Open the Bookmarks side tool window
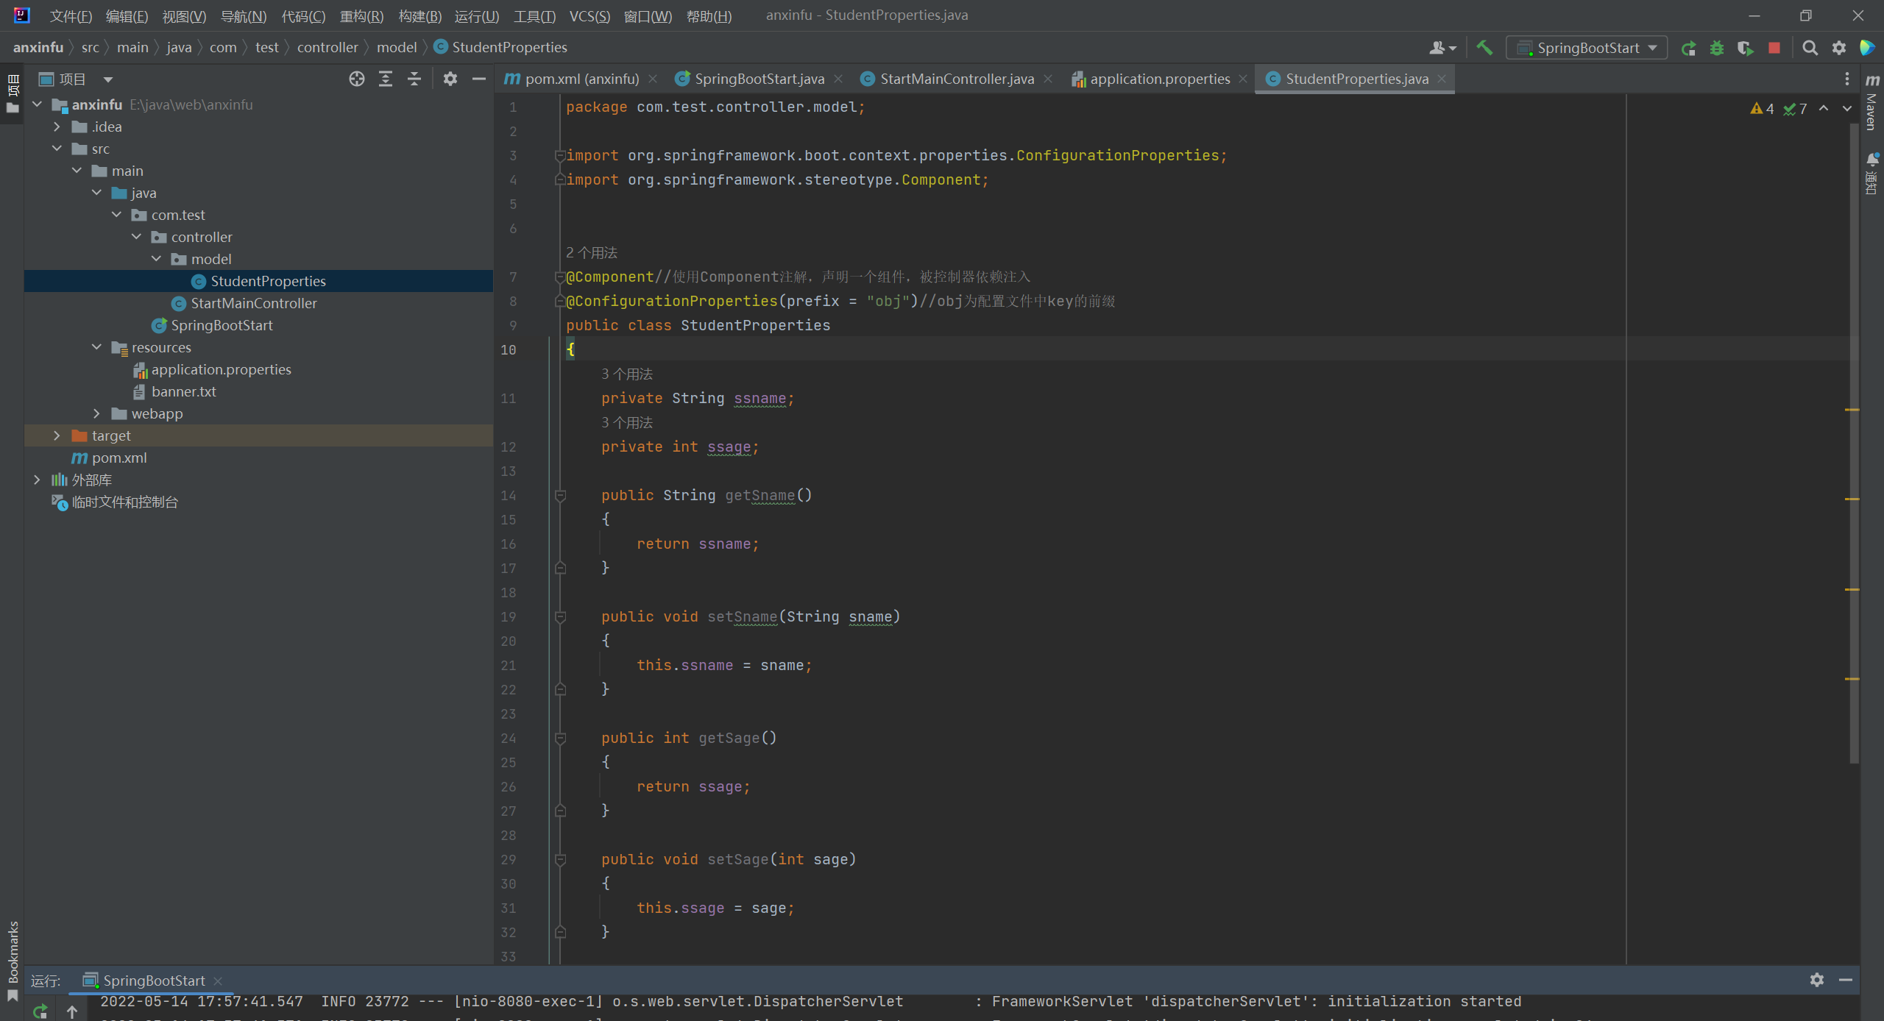 [x=13, y=956]
